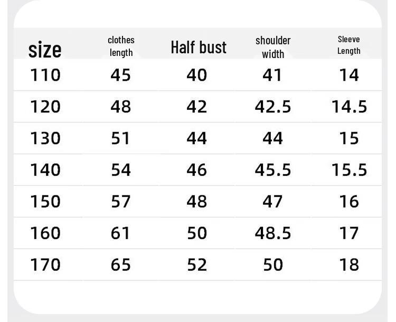396x322 pixels.
Task: Select sleeve length value 18
Action: (x=350, y=264)
